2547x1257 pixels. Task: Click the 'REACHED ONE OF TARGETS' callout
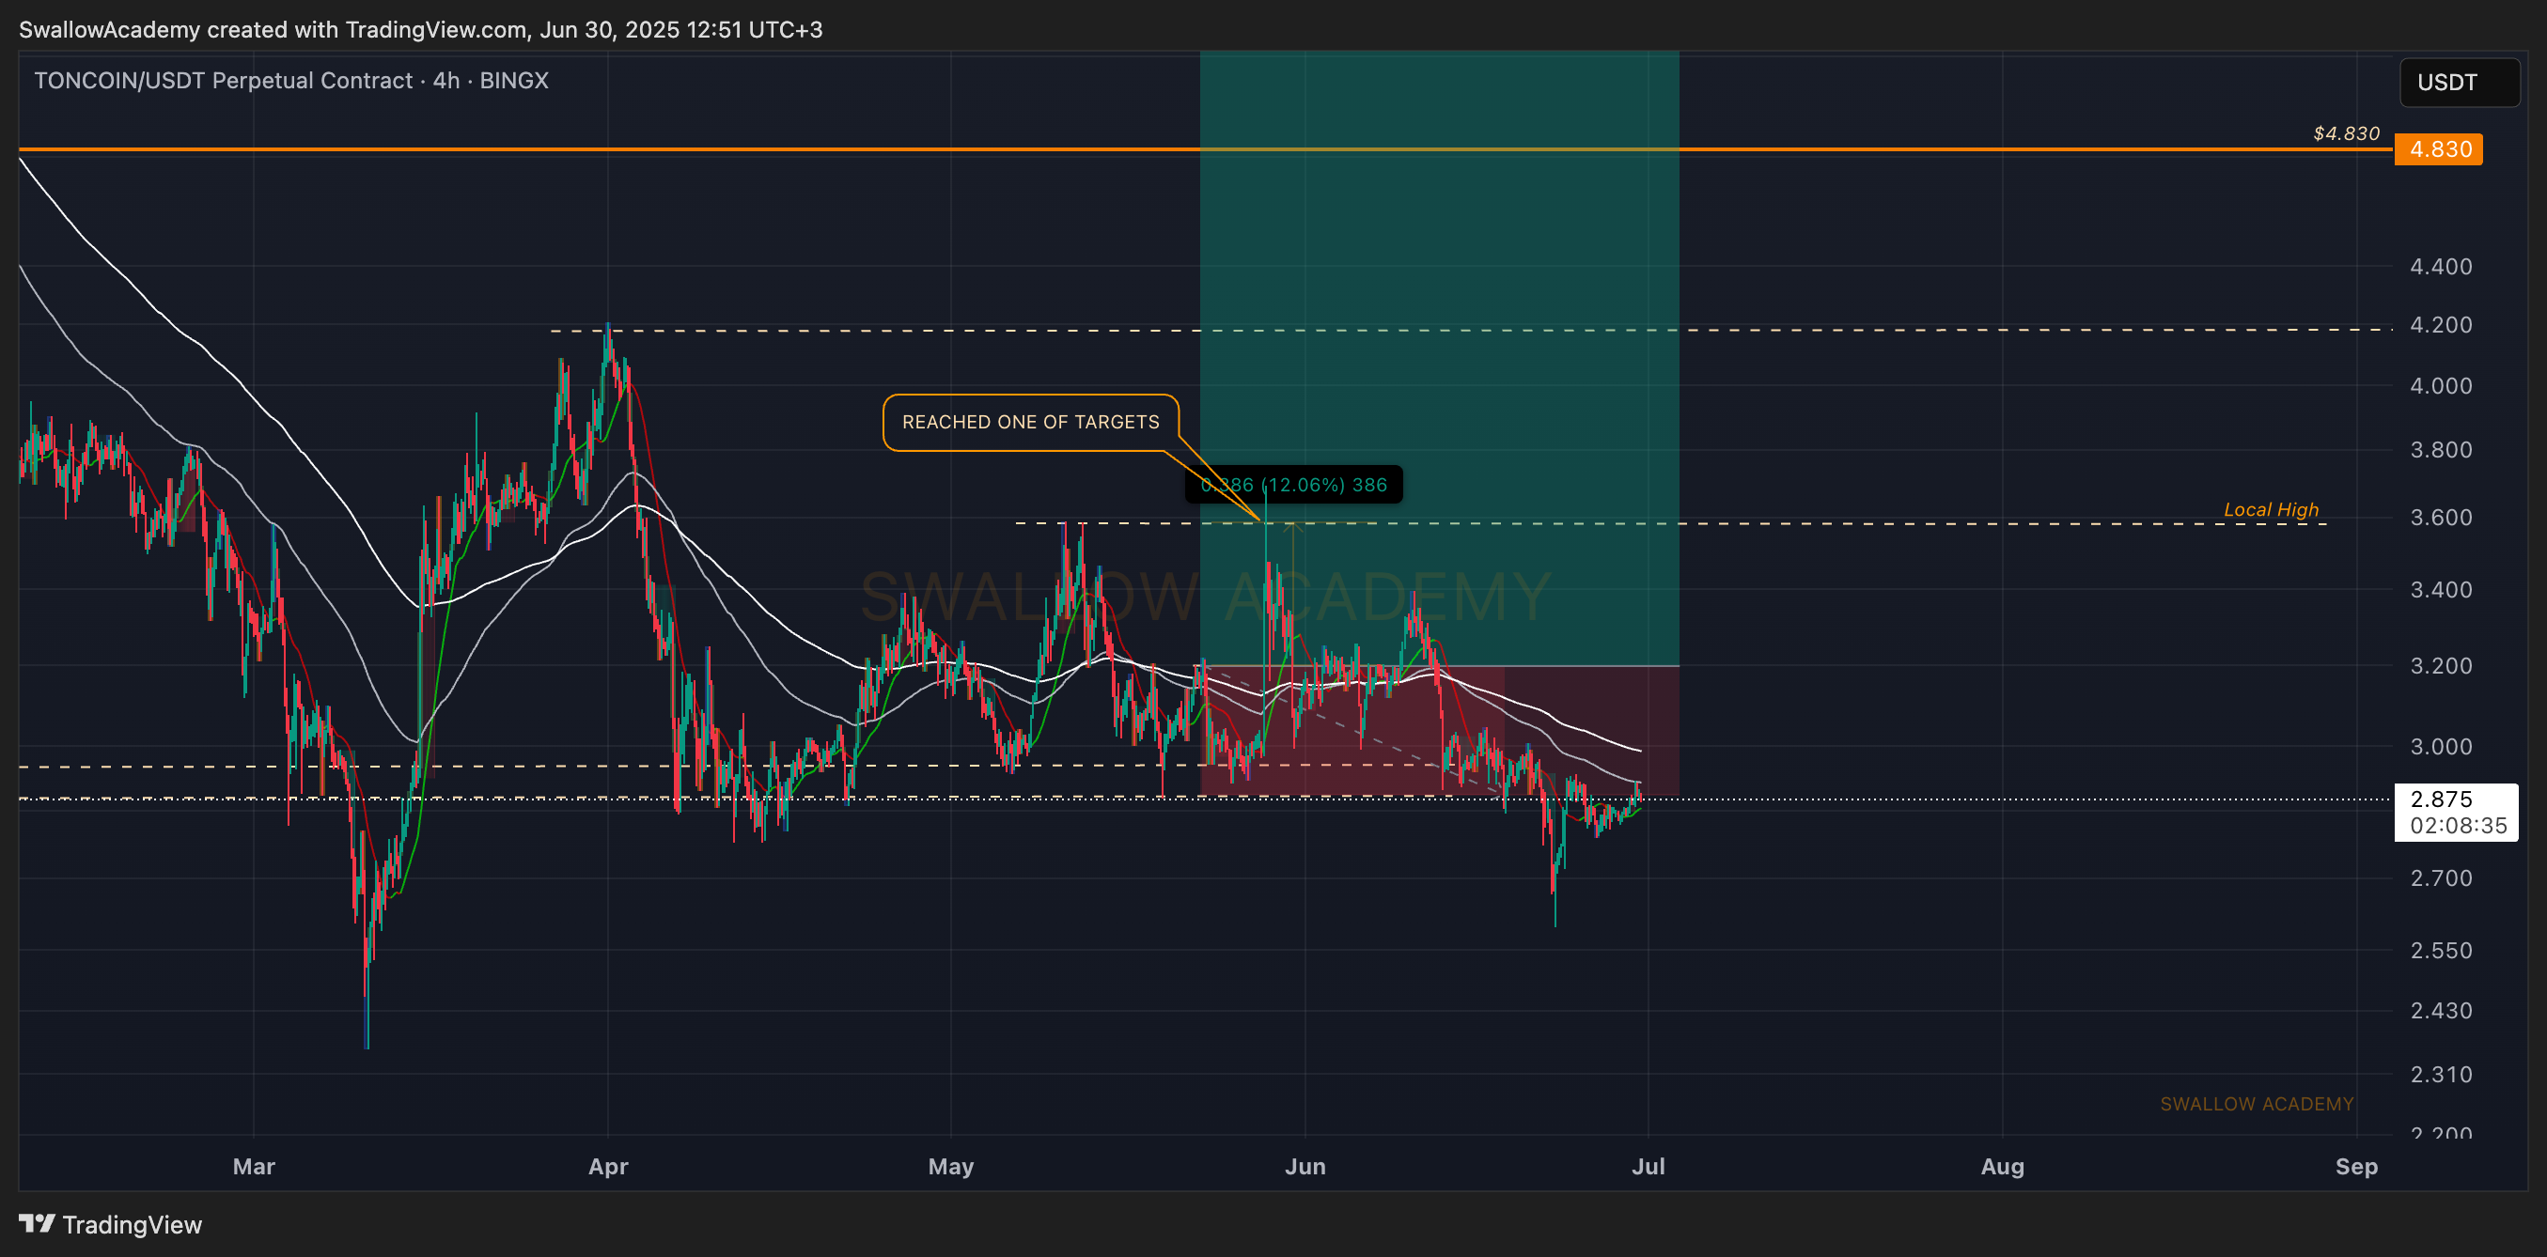(1030, 422)
